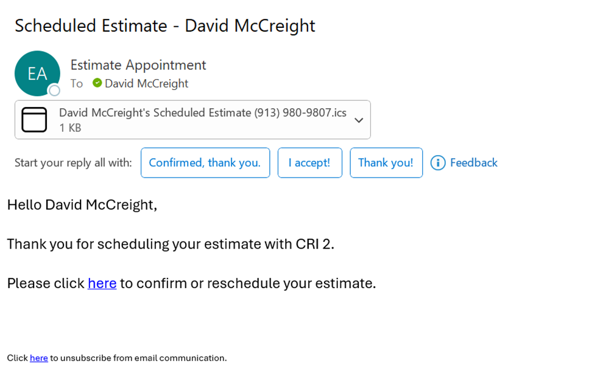Follow the "here" link to confirm estimate
This screenshot has height=366, width=589.
point(102,283)
